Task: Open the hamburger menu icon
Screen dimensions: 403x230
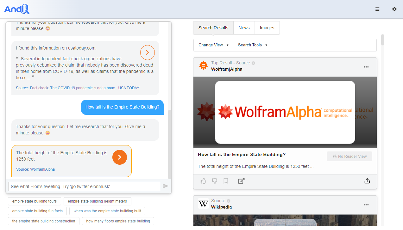Action: pyautogui.click(x=377, y=9)
